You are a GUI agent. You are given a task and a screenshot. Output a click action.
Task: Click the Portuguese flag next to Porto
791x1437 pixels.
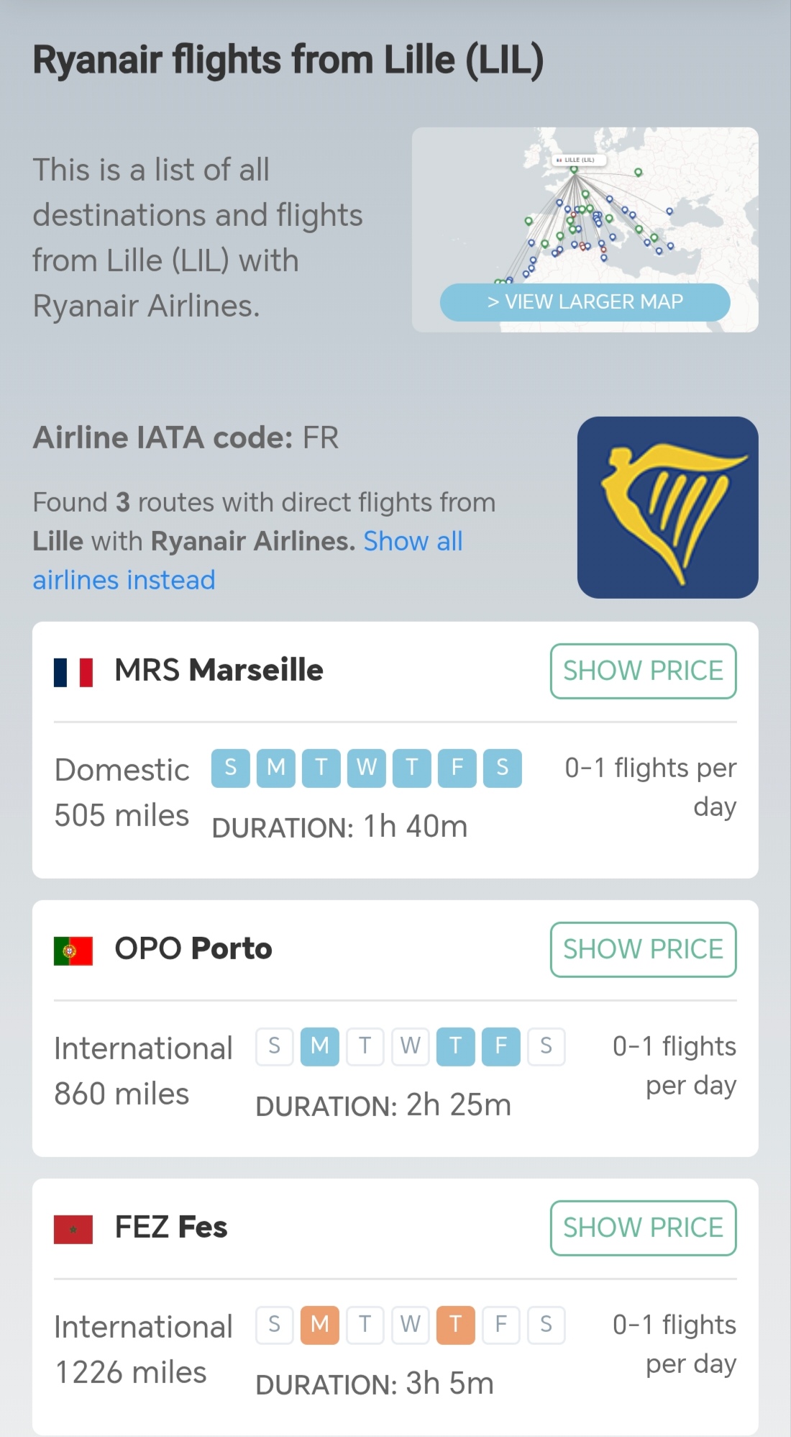coord(73,951)
